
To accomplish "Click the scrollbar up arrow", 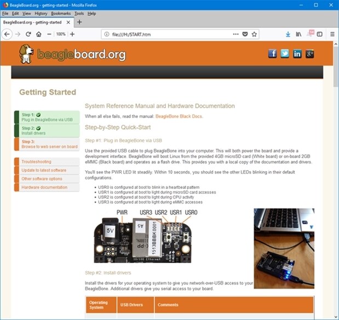I will pos(336,44).
